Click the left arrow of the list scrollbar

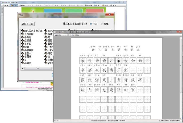23,68
